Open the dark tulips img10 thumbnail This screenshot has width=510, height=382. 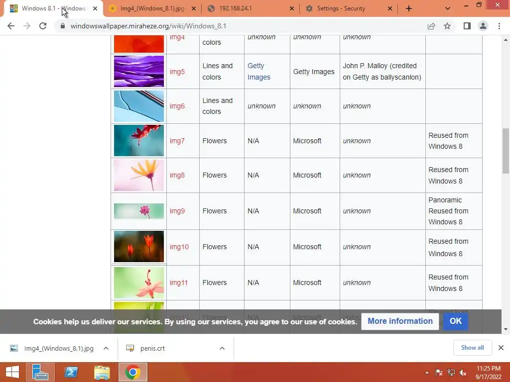tap(139, 246)
